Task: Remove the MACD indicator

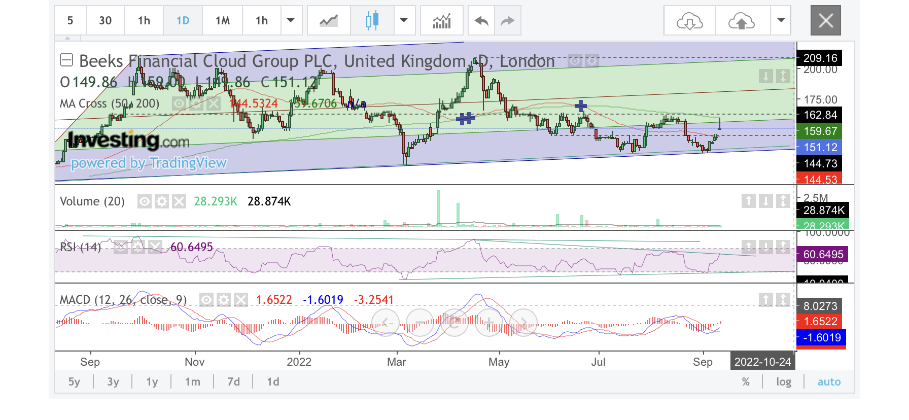Action: [241, 300]
